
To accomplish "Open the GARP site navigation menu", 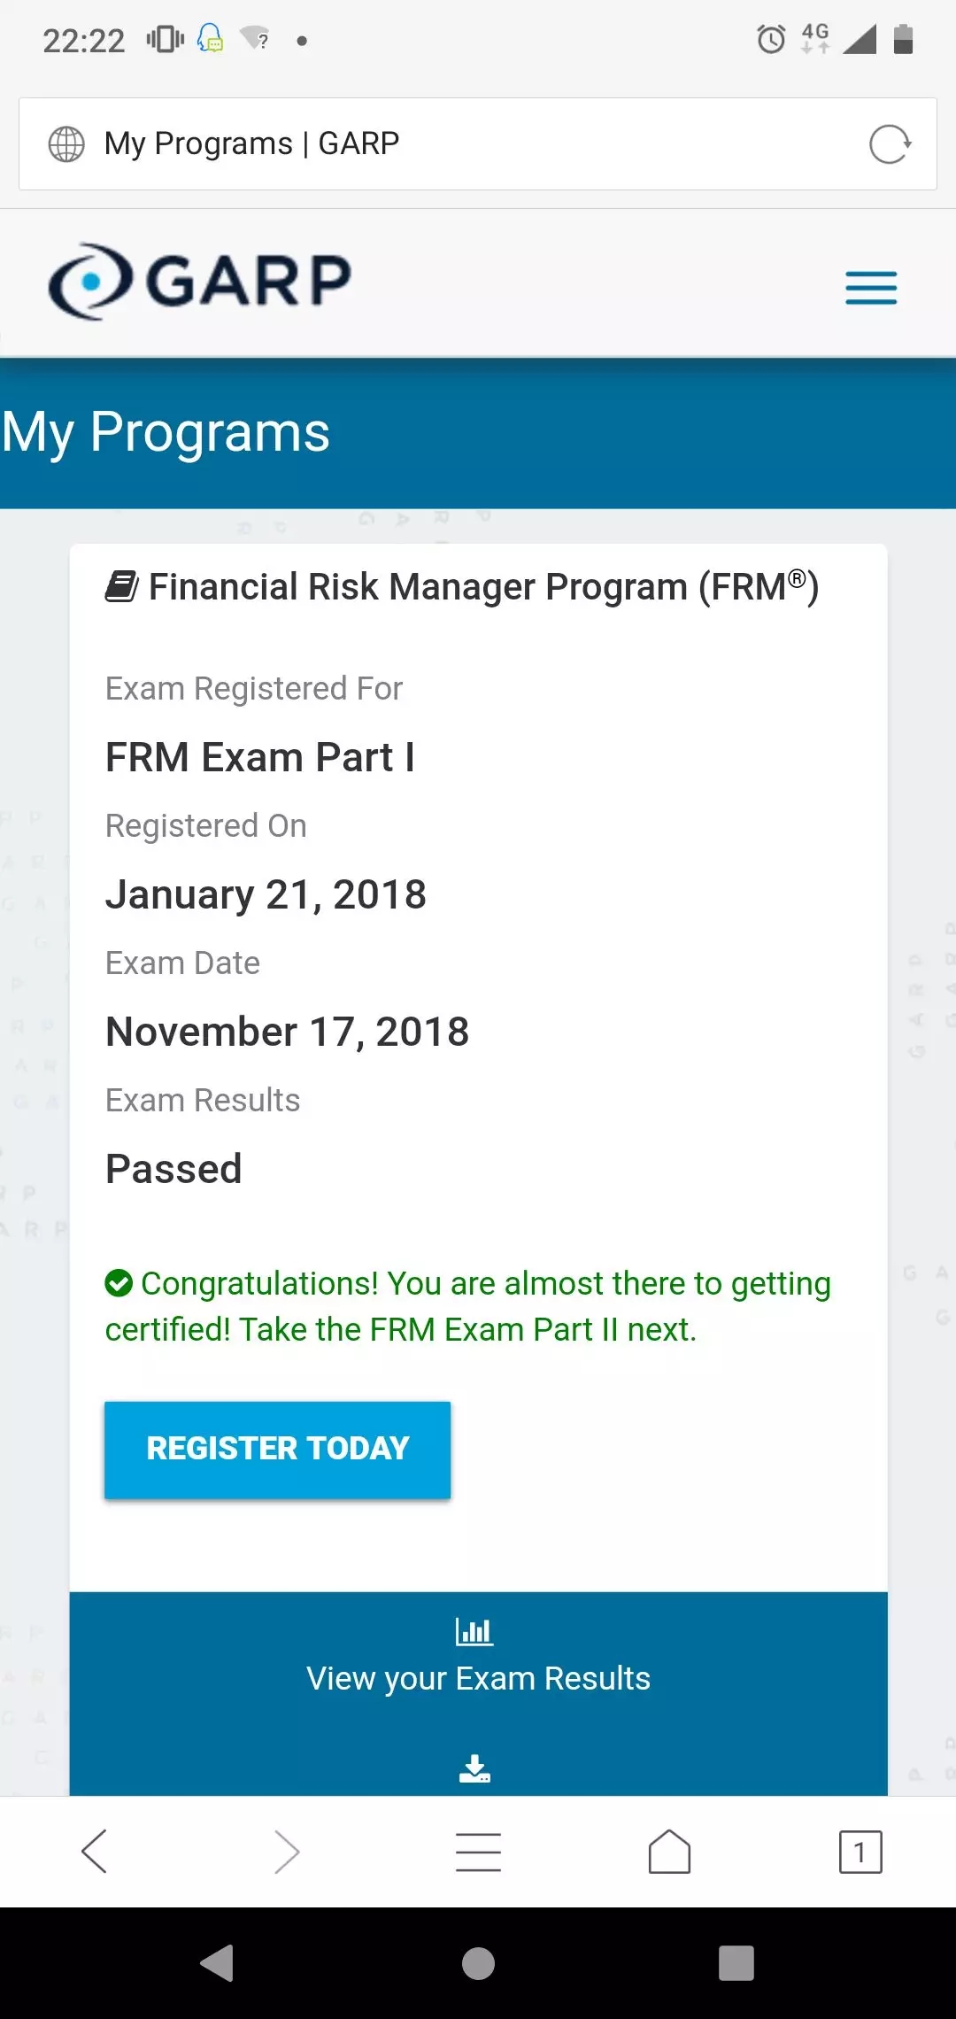I will pyautogui.click(x=870, y=287).
